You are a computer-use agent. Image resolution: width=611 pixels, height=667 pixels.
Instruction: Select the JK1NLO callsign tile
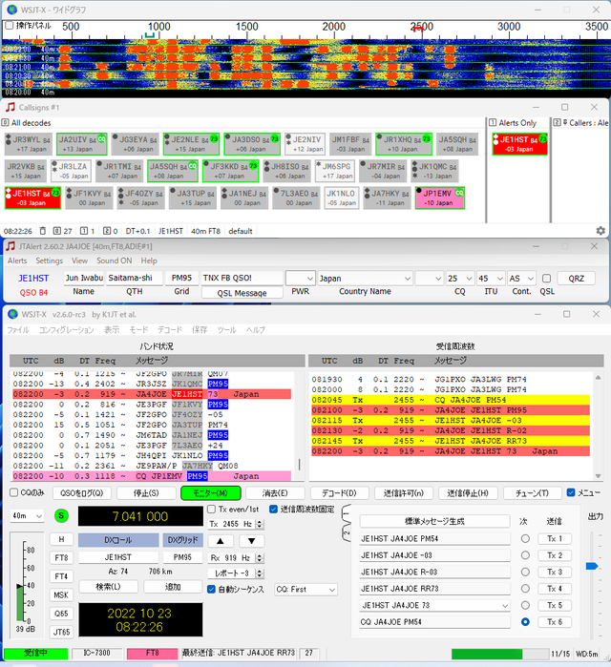tap(342, 198)
